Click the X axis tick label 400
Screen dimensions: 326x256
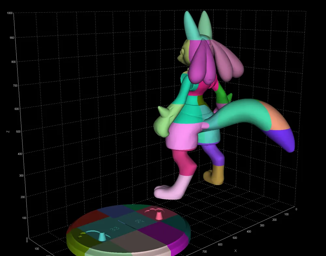coord(249,232)
